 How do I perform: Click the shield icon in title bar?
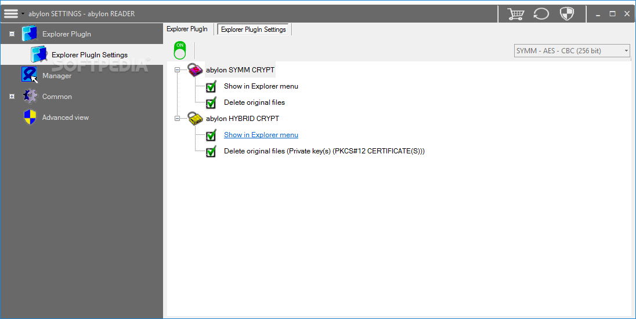566,14
